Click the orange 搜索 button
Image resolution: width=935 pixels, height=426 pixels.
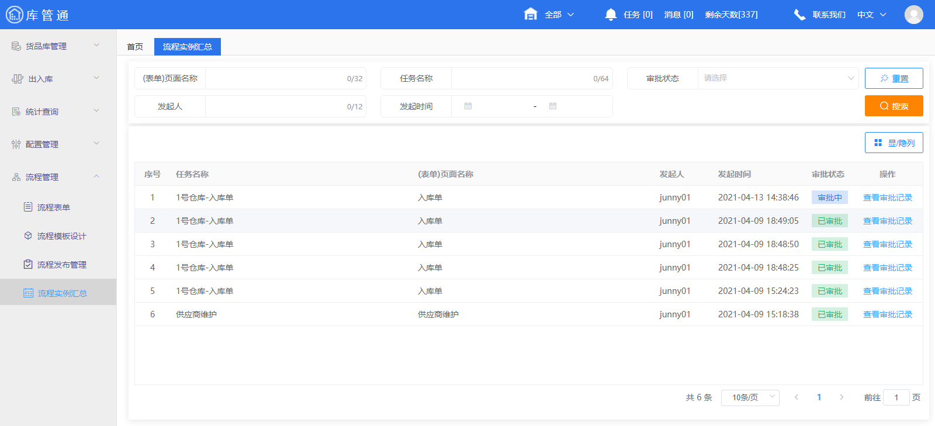click(894, 106)
